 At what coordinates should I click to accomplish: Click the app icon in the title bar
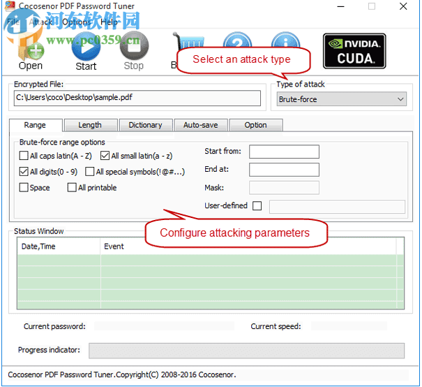(x=10, y=6)
